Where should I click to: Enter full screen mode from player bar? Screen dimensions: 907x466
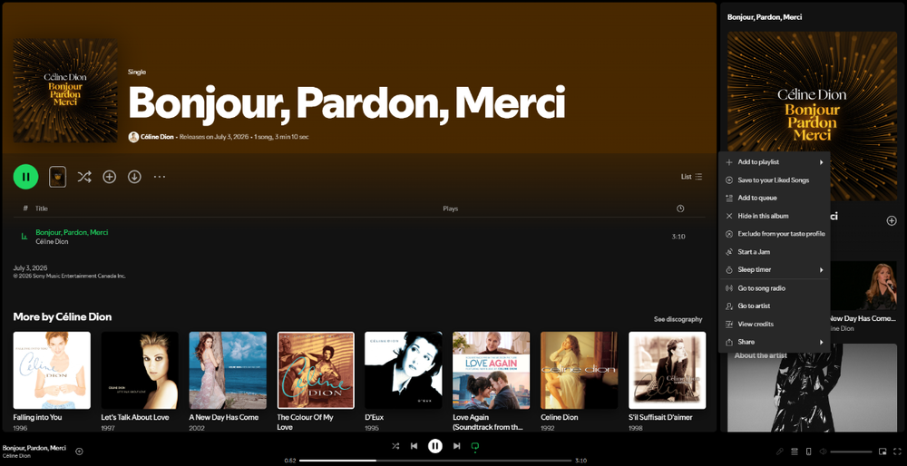[x=897, y=451]
